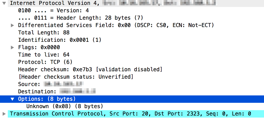264x120 pixels.
Task: Collapse the Options (8 bytes) section
Action: (x=12, y=99)
